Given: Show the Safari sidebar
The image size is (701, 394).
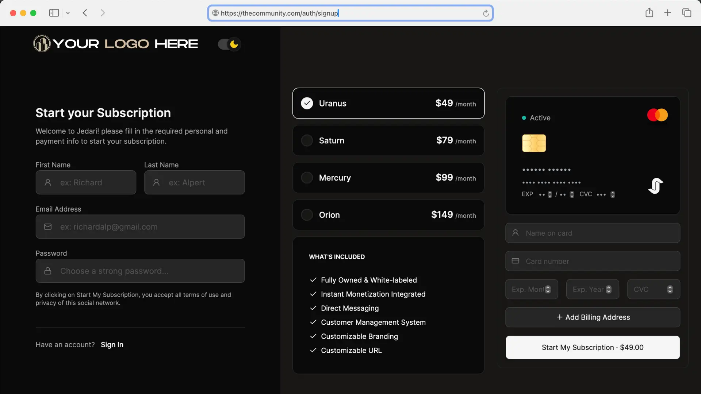Looking at the screenshot, I should pyautogui.click(x=54, y=13).
